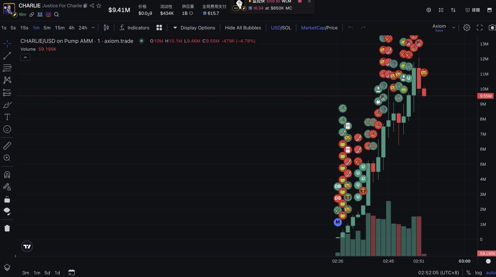Screen dimensions: 496x277
Task: Add CHARLIE to favorites with star
Action: [x=99, y=6]
